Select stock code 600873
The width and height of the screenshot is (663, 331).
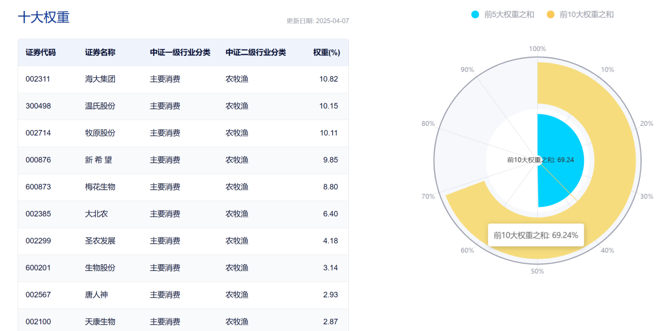pos(38,187)
